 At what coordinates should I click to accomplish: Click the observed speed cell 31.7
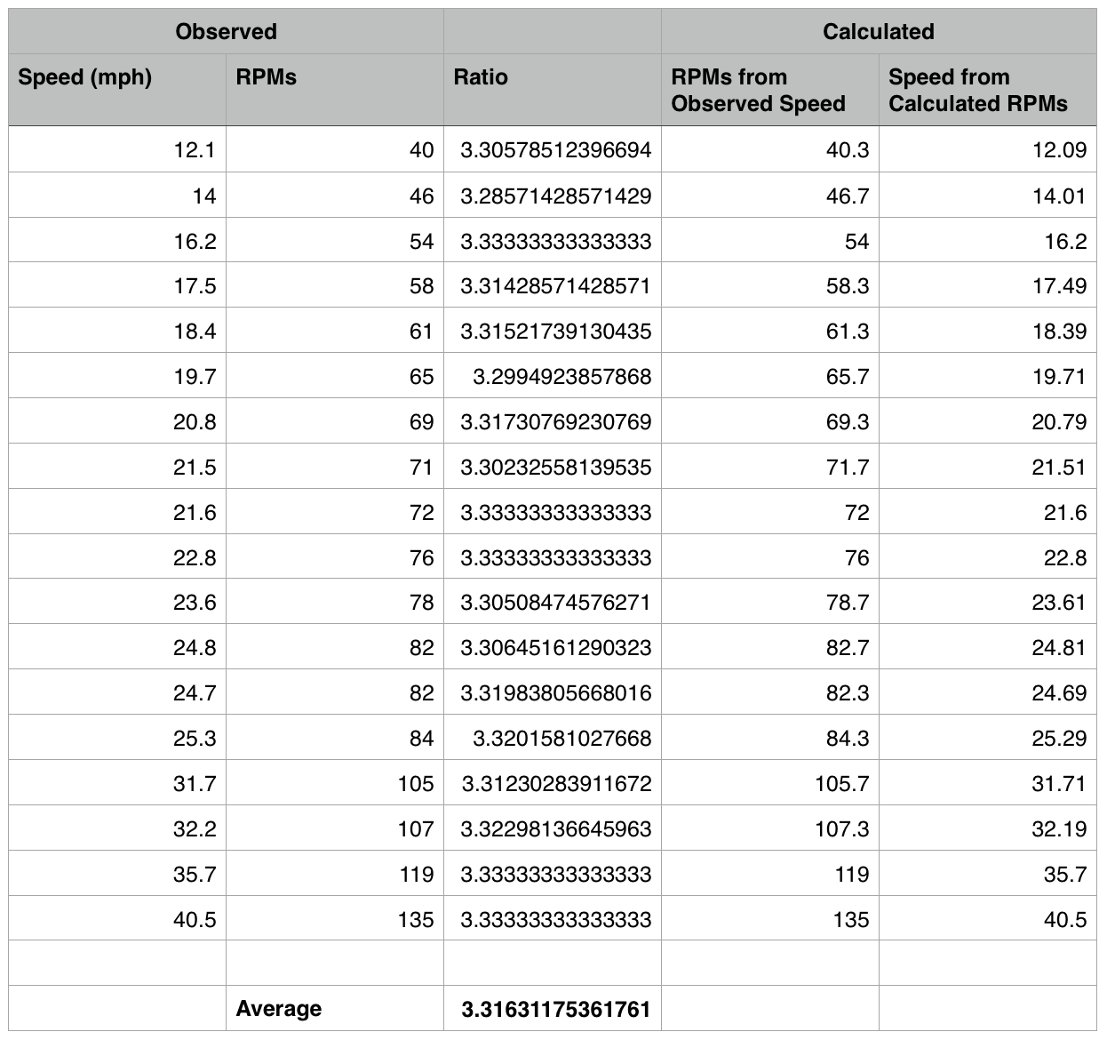[x=194, y=783]
